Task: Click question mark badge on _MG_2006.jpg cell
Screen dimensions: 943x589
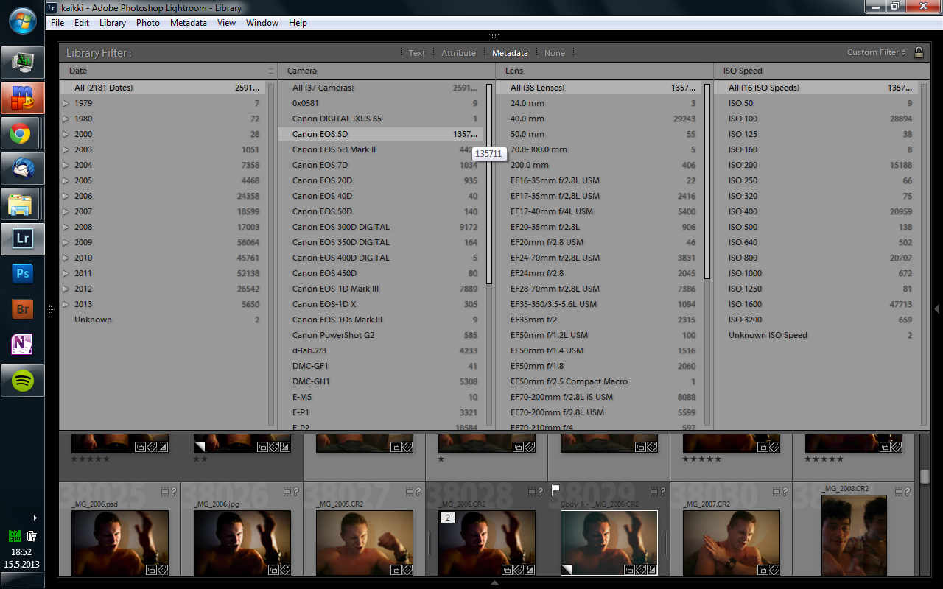Action: pos(296,492)
